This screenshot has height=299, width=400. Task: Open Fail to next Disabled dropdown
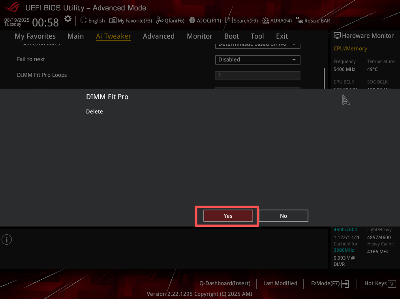pos(258,59)
